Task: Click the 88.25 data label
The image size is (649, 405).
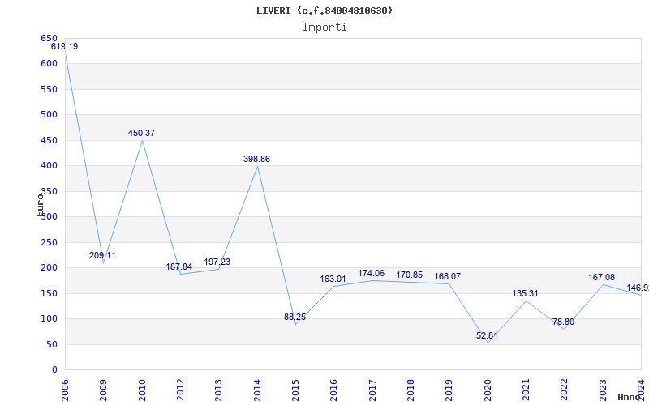Action: pyautogui.click(x=295, y=317)
